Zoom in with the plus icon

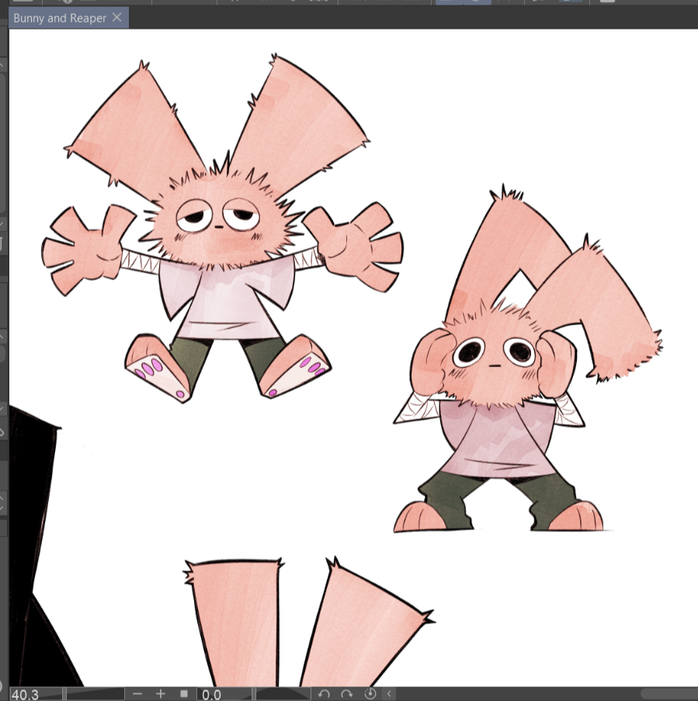[x=161, y=694]
